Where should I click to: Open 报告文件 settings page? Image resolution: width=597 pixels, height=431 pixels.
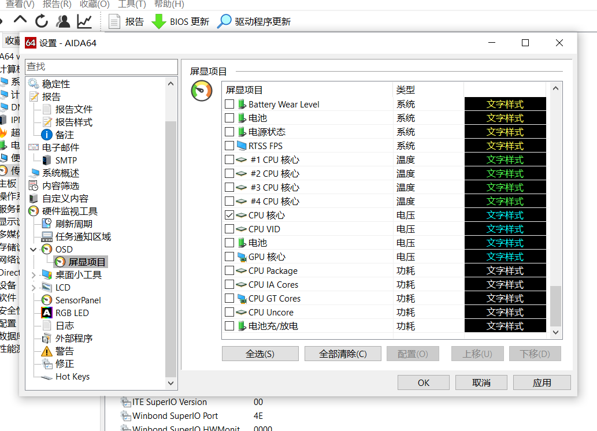(74, 109)
